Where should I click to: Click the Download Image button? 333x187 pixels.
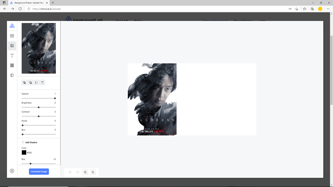[x=39, y=171]
